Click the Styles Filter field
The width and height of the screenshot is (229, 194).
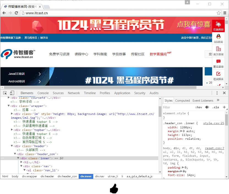(x=178, y=107)
